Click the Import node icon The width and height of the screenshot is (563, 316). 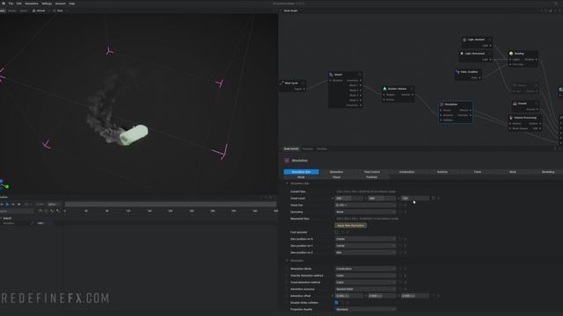[331, 75]
